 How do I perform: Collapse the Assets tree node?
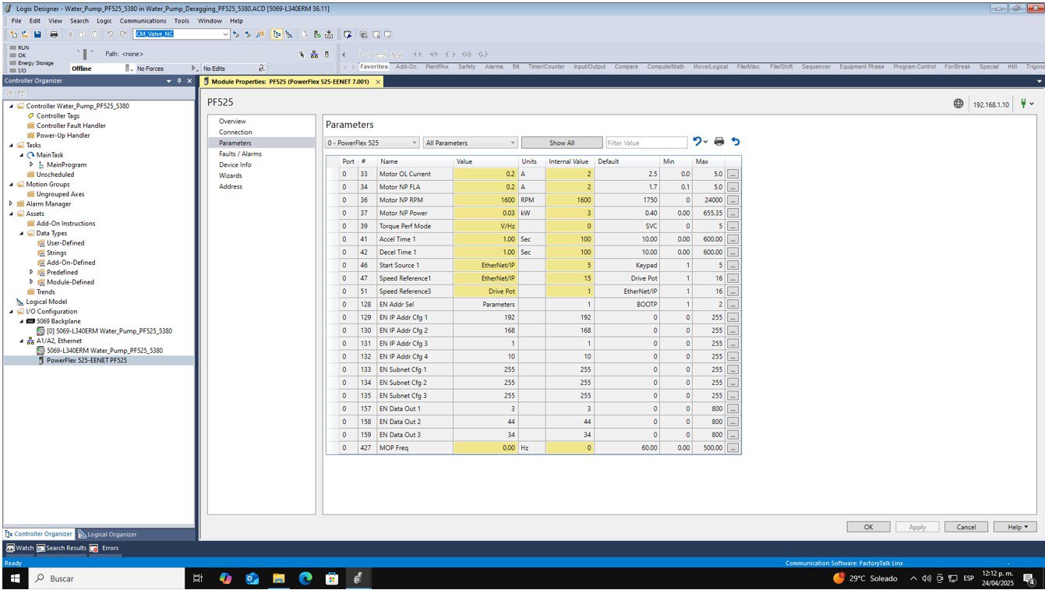11,214
